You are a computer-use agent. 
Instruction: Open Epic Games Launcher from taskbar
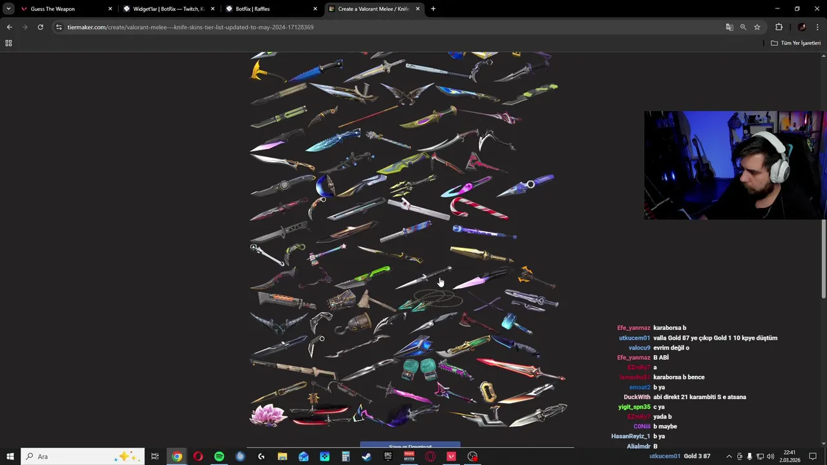[388, 457]
